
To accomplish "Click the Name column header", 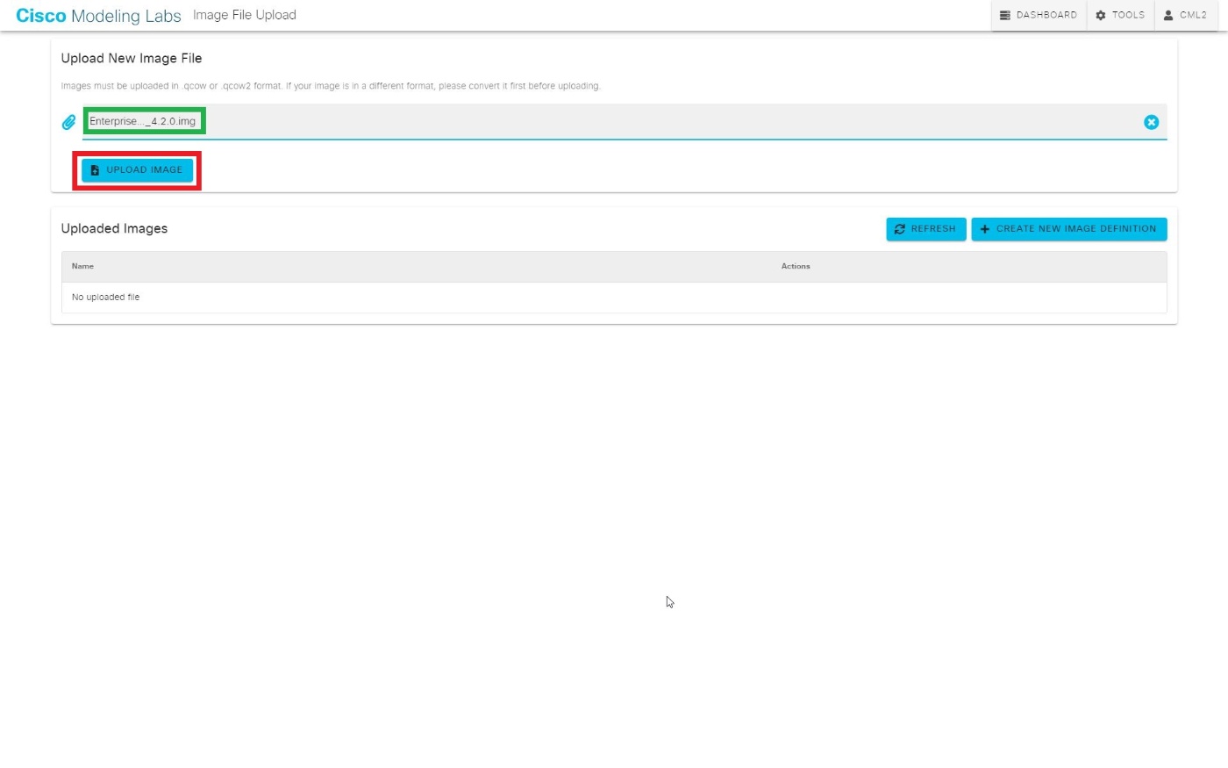I will (82, 266).
